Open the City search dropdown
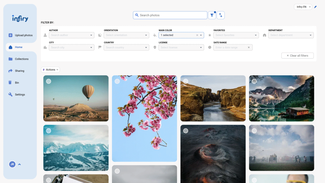This screenshot has width=325, height=183. (71, 48)
